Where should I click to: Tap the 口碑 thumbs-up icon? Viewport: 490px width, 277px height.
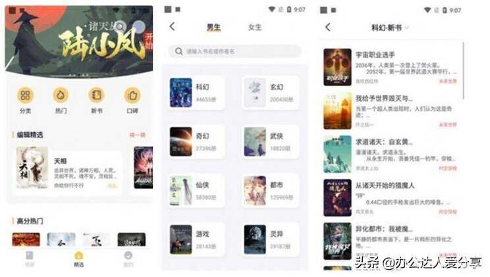click(x=132, y=95)
